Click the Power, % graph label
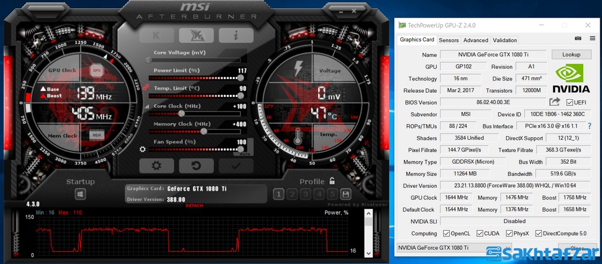The width and height of the screenshot is (602, 264). pos(336,212)
